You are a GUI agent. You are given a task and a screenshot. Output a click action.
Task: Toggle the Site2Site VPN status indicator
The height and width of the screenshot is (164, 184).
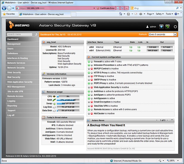click(90, 106)
